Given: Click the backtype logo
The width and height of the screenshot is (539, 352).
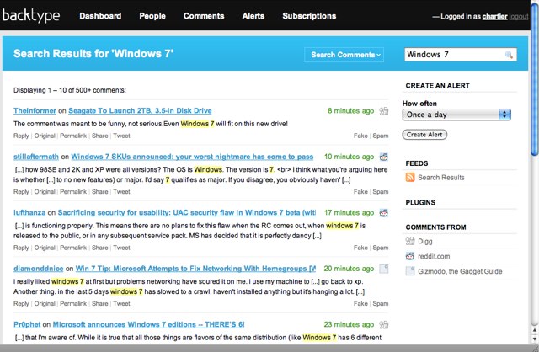Looking at the screenshot, I should [x=31, y=15].
